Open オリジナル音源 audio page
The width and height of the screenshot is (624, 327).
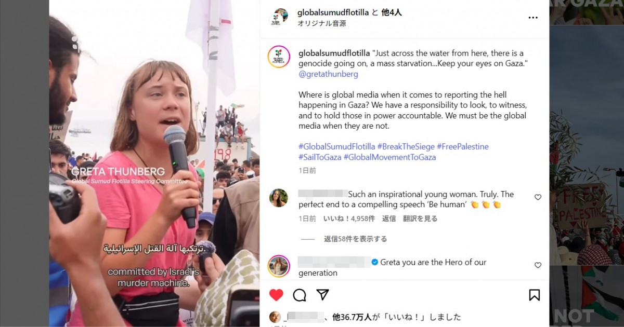pos(322,23)
